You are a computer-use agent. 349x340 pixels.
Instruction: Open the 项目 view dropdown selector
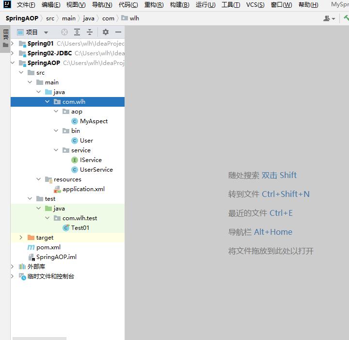46,32
